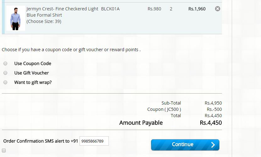Image resolution: width=261 pixels, height=157 pixels.
Task: Click the Choose Size 39 text
Action: coord(44,21)
